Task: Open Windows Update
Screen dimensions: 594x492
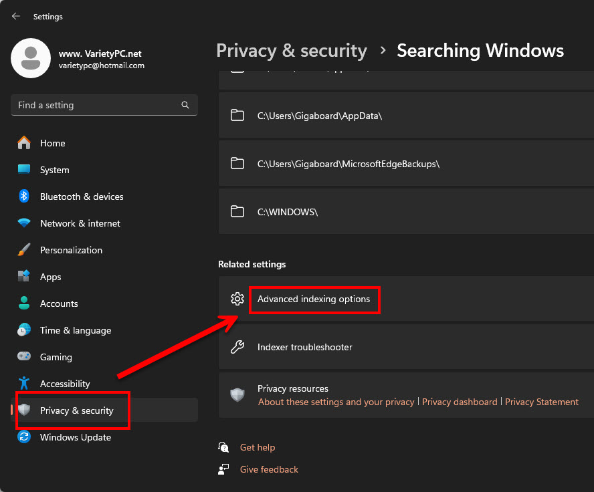Action: [x=104, y=437]
